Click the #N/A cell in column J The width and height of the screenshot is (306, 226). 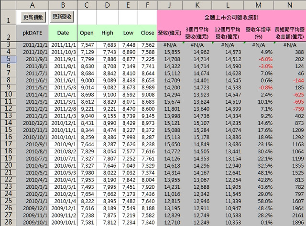(170, 45)
